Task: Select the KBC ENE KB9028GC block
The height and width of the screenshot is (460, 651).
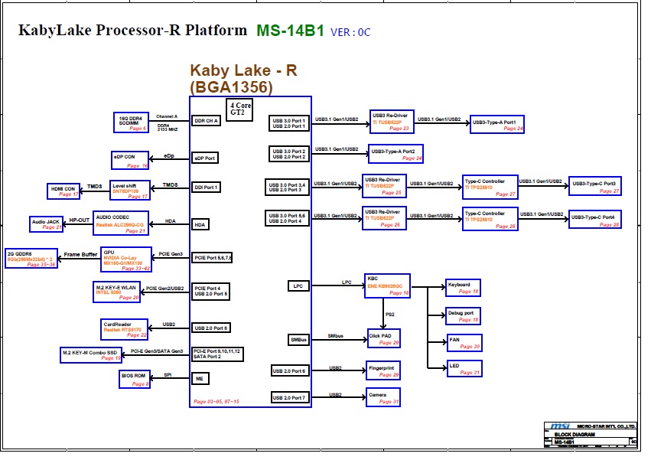Action: click(x=387, y=286)
